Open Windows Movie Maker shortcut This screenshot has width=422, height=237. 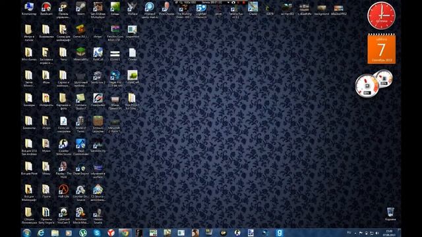[80, 215]
